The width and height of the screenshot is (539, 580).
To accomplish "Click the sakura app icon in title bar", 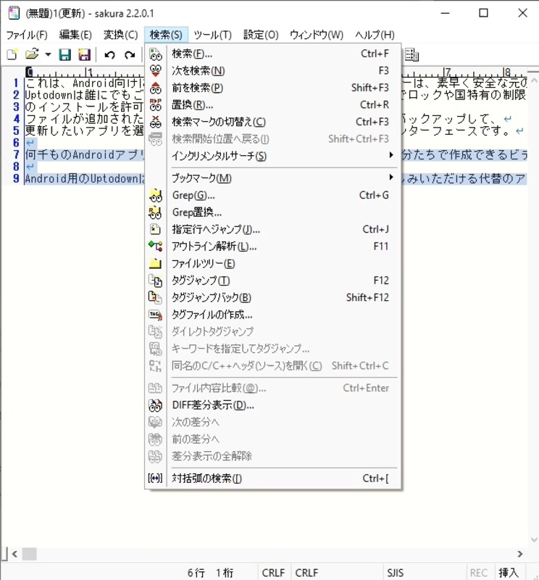I will [14, 13].
